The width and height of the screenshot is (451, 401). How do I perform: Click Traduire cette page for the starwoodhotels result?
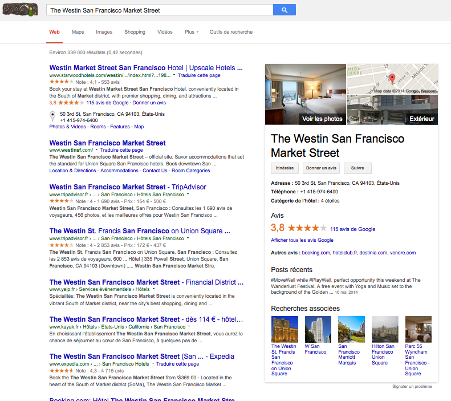[199, 75]
